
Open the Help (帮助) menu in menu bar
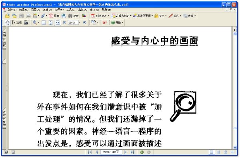106,10
